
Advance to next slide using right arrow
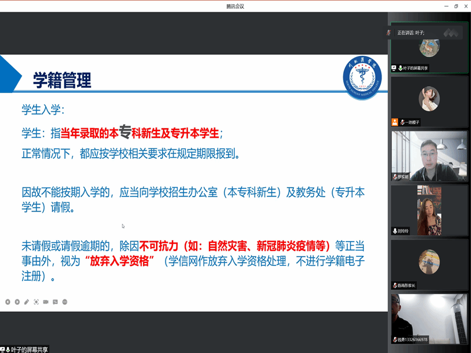click(x=17, y=302)
